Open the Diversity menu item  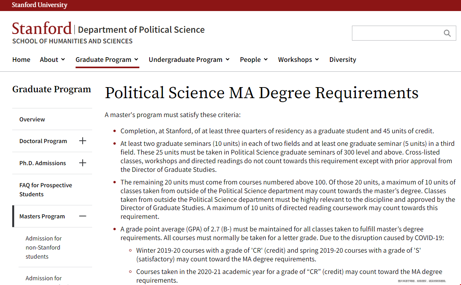(343, 60)
